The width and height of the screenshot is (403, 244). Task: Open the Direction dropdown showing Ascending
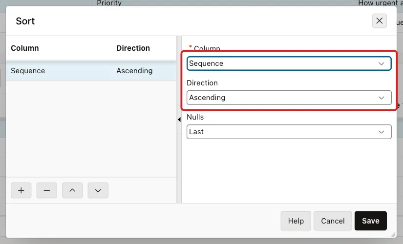[289, 98]
